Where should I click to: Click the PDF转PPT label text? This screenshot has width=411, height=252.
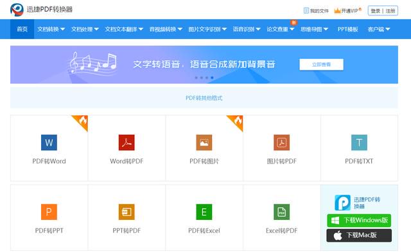[49, 231]
